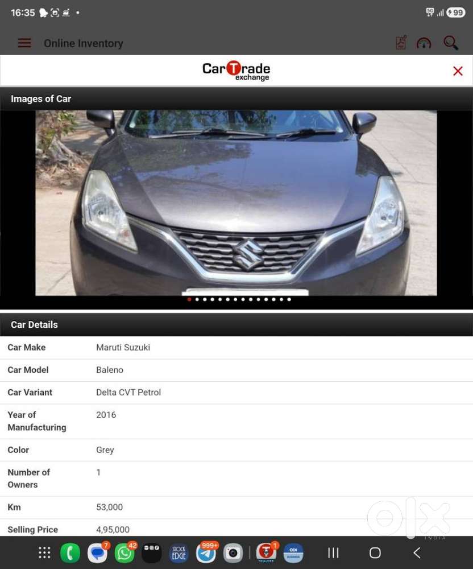The width and height of the screenshot is (473, 569).
Task: Open the CarTrade Dealers app
Action: 266,552
